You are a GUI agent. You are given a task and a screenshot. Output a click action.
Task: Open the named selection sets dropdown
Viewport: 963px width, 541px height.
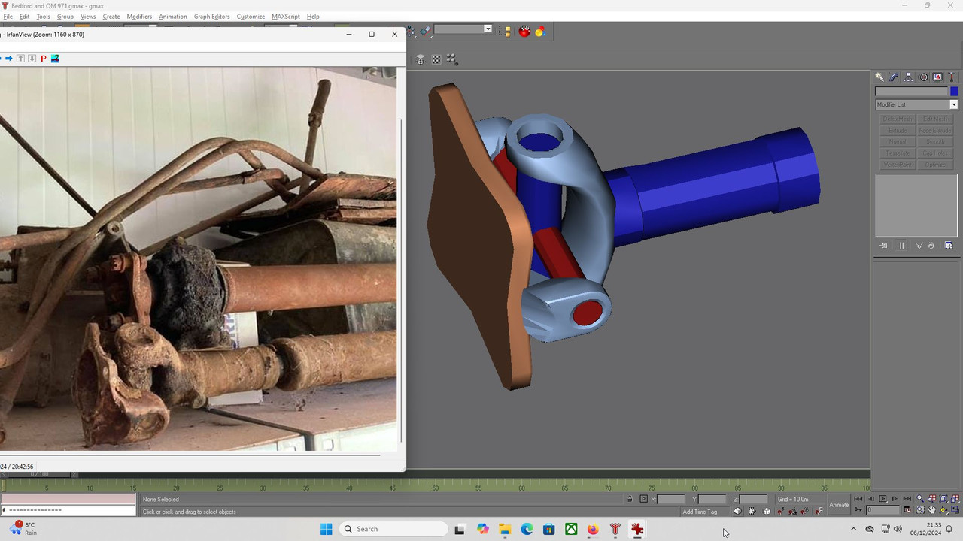click(x=463, y=29)
